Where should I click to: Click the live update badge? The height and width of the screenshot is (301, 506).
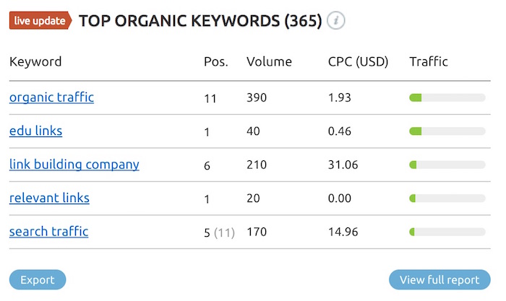click(x=40, y=21)
